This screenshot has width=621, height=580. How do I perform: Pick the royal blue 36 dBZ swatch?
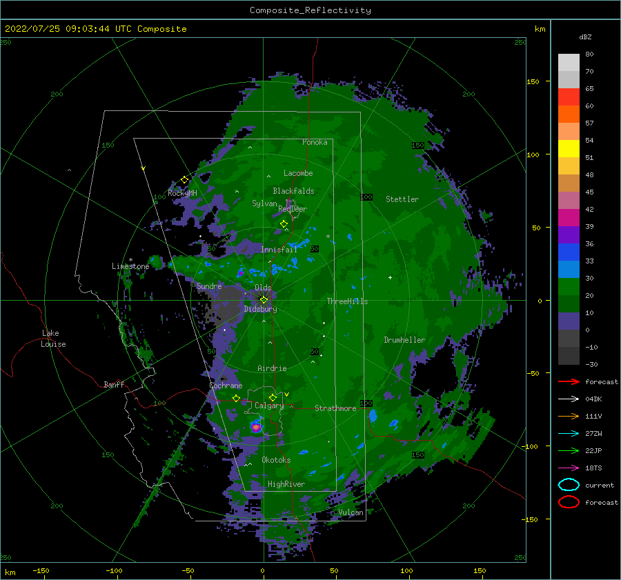[x=569, y=252]
